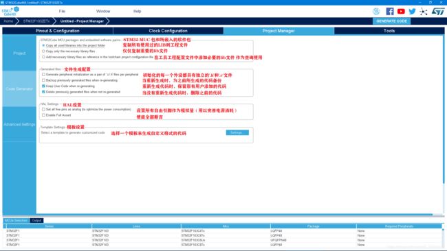Click the MCU table vertical scrollbar
447x251 pixels.
click(x=443, y=230)
